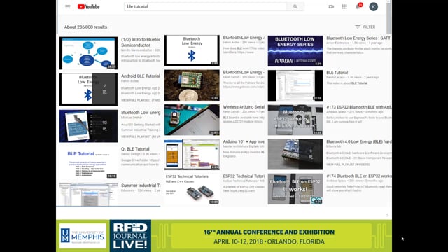Open the 'It works!' ESP32 video thumbnail
This screenshot has height=252, width=448.
tap(295, 189)
